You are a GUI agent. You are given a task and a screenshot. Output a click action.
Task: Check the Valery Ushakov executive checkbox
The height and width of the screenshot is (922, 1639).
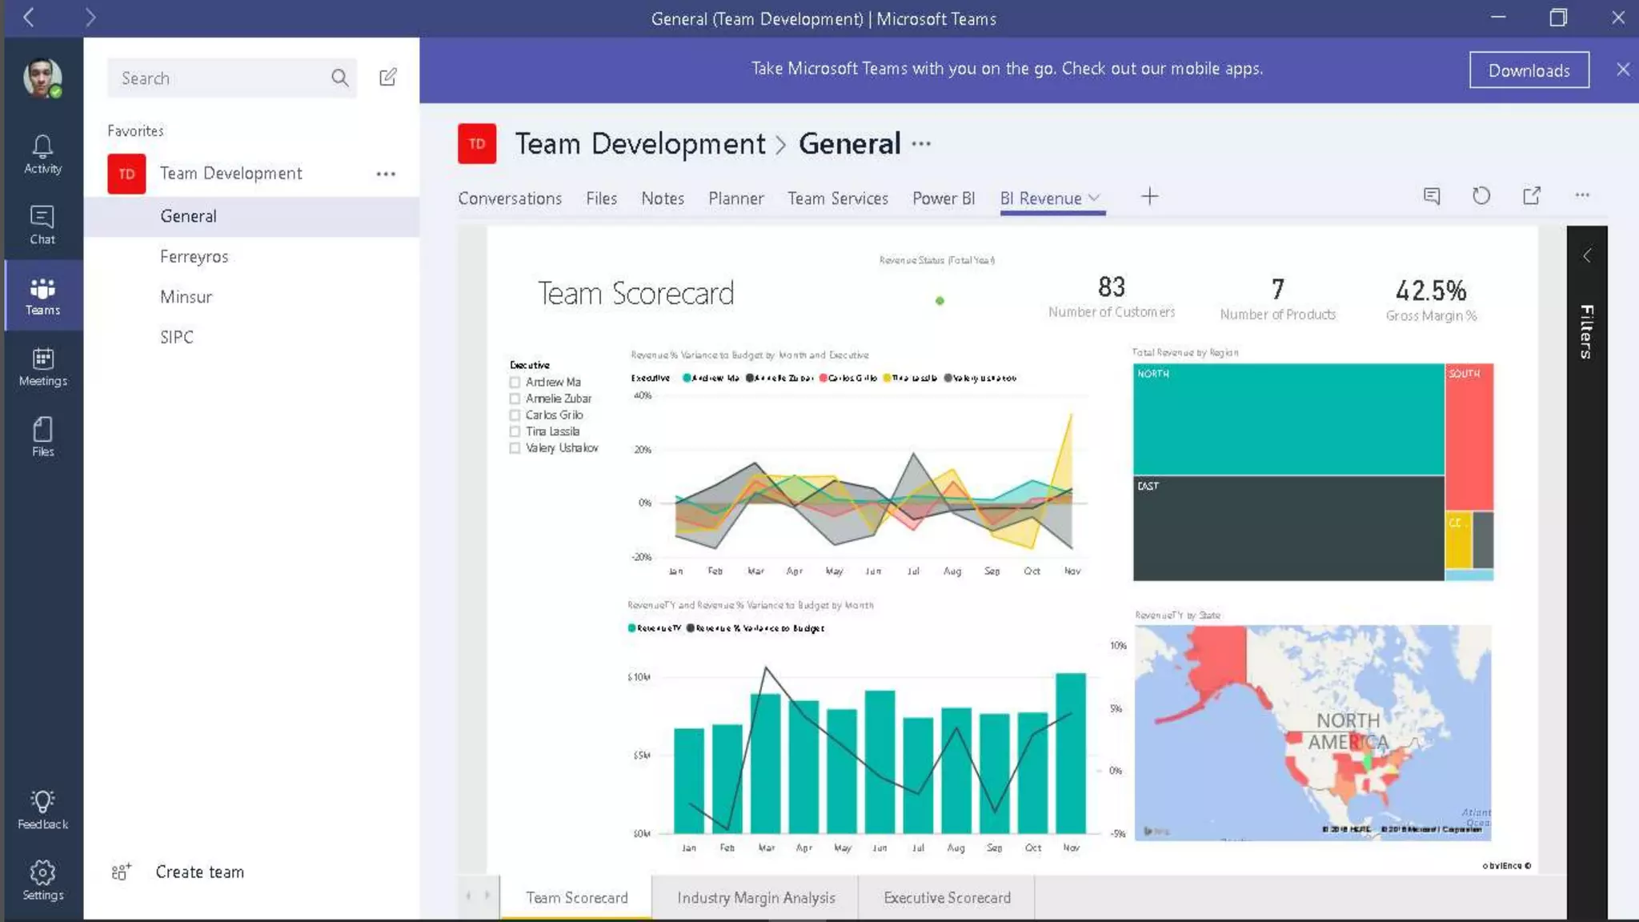pyautogui.click(x=515, y=448)
